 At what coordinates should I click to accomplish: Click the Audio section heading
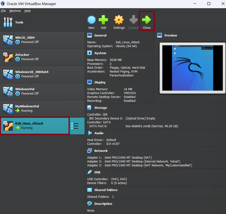[99, 133]
